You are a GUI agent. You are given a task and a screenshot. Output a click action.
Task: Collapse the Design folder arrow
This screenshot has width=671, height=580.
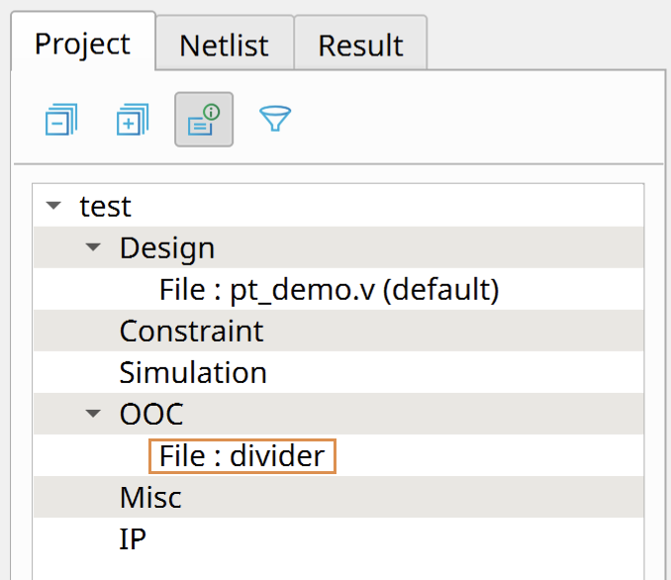click(94, 247)
